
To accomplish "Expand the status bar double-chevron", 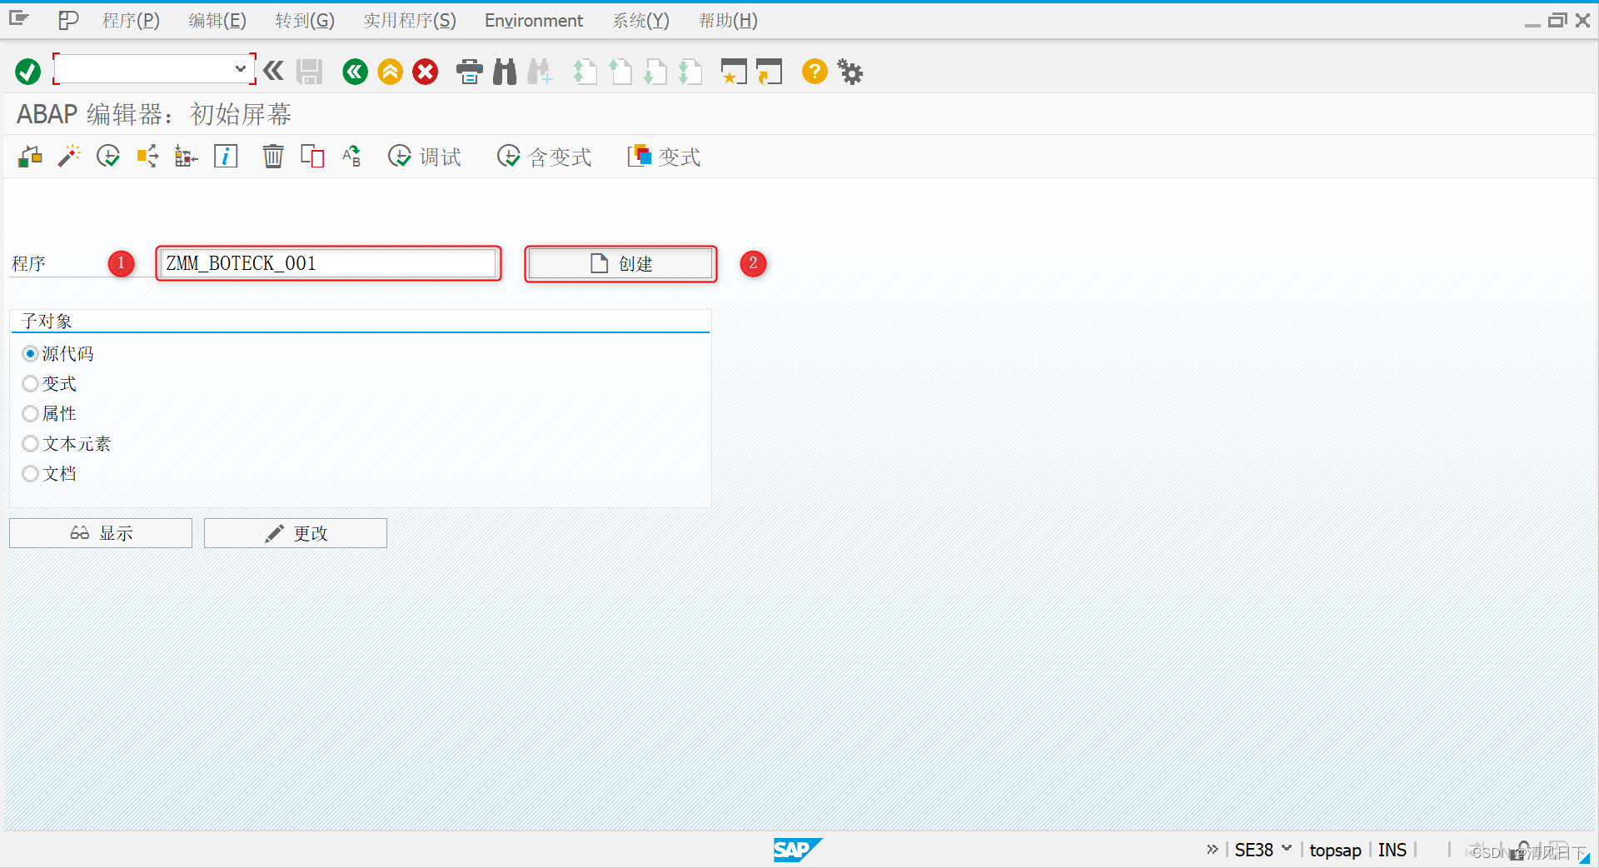I will coord(1212,849).
